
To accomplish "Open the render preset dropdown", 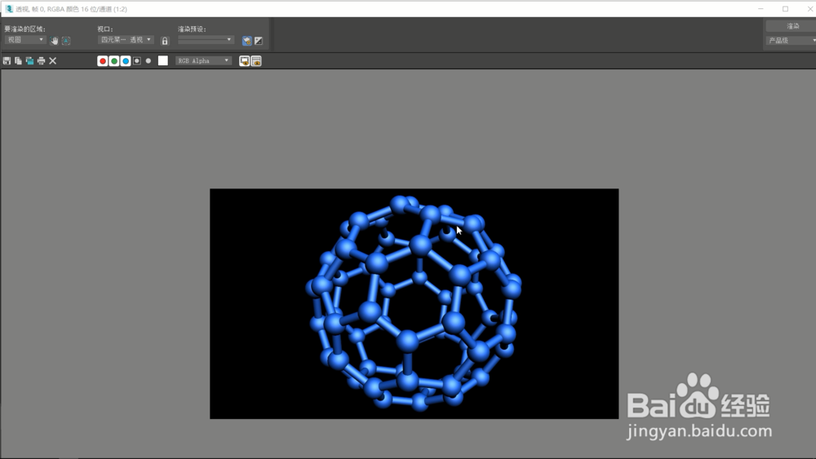I will tap(206, 39).
